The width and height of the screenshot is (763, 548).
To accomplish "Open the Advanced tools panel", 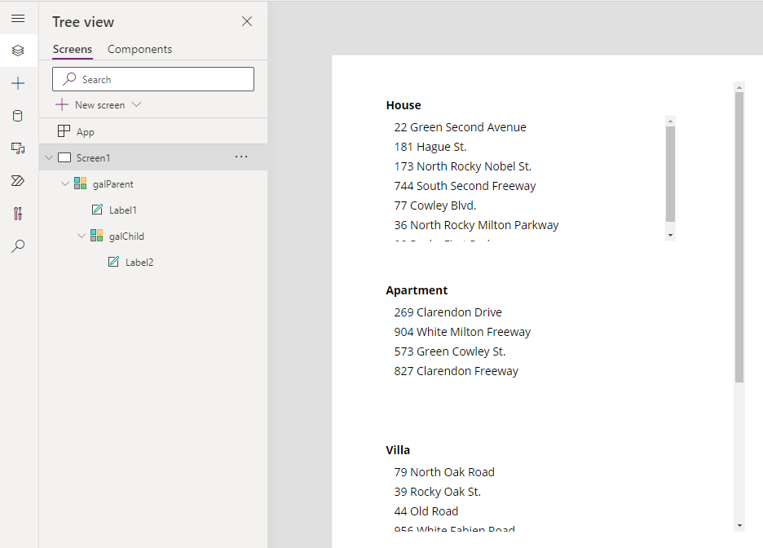I will click(18, 213).
